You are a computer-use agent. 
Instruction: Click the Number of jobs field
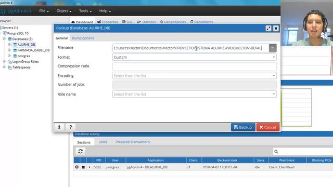194,85
